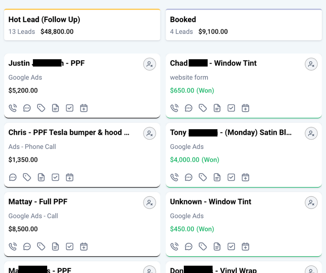Remove assigned user on Mattay's Full PPF card

[149, 202]
